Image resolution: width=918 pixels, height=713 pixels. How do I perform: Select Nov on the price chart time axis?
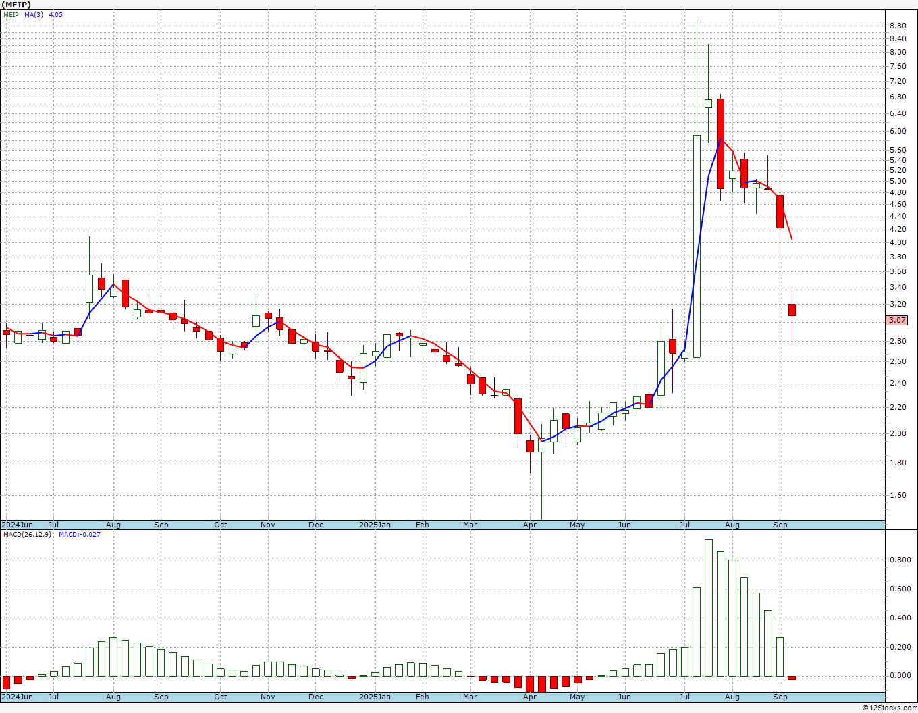point(268,525)
